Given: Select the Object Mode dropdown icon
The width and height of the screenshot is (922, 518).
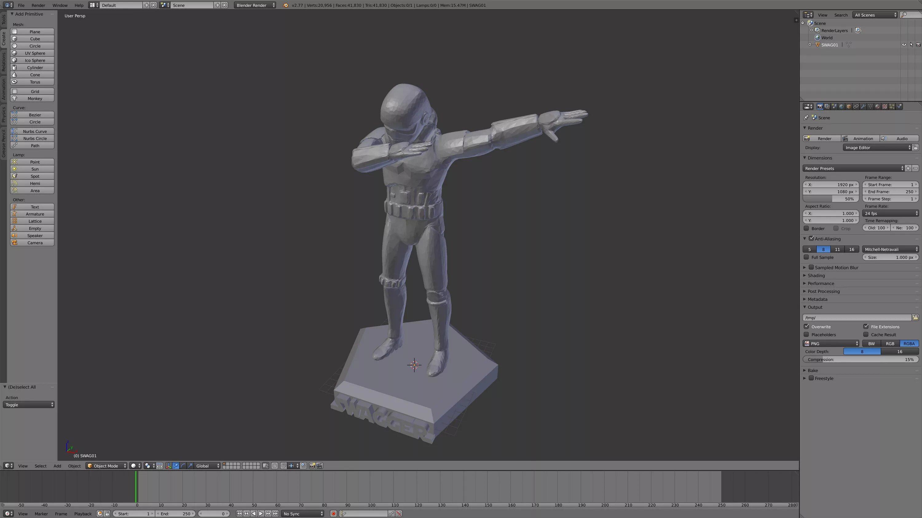Looking at the screenshot, I should tap(125, 466).
